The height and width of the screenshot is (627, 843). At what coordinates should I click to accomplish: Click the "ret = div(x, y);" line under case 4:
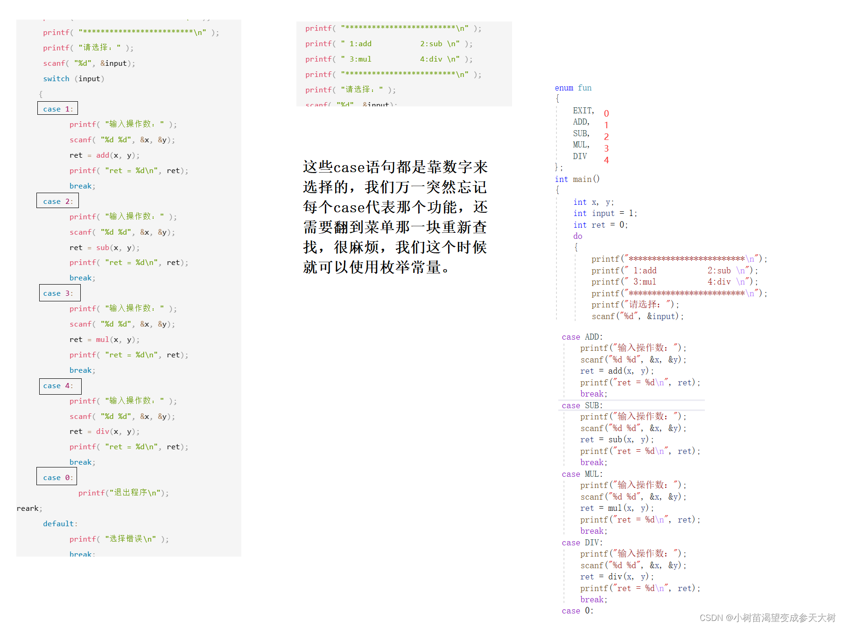[105, 432]
